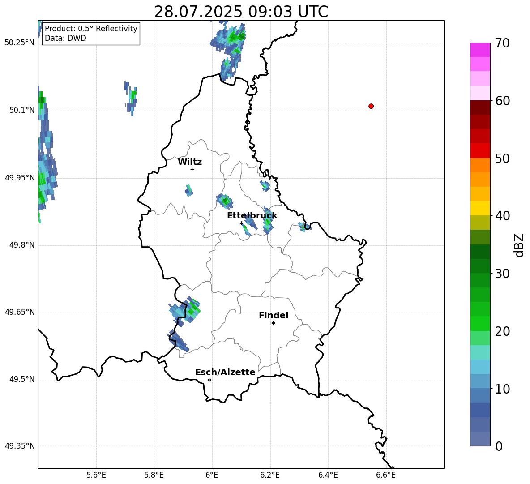Click the Wiltz station cross marker
The width and height of the screenshot is (530, 484).
point(192,169)
